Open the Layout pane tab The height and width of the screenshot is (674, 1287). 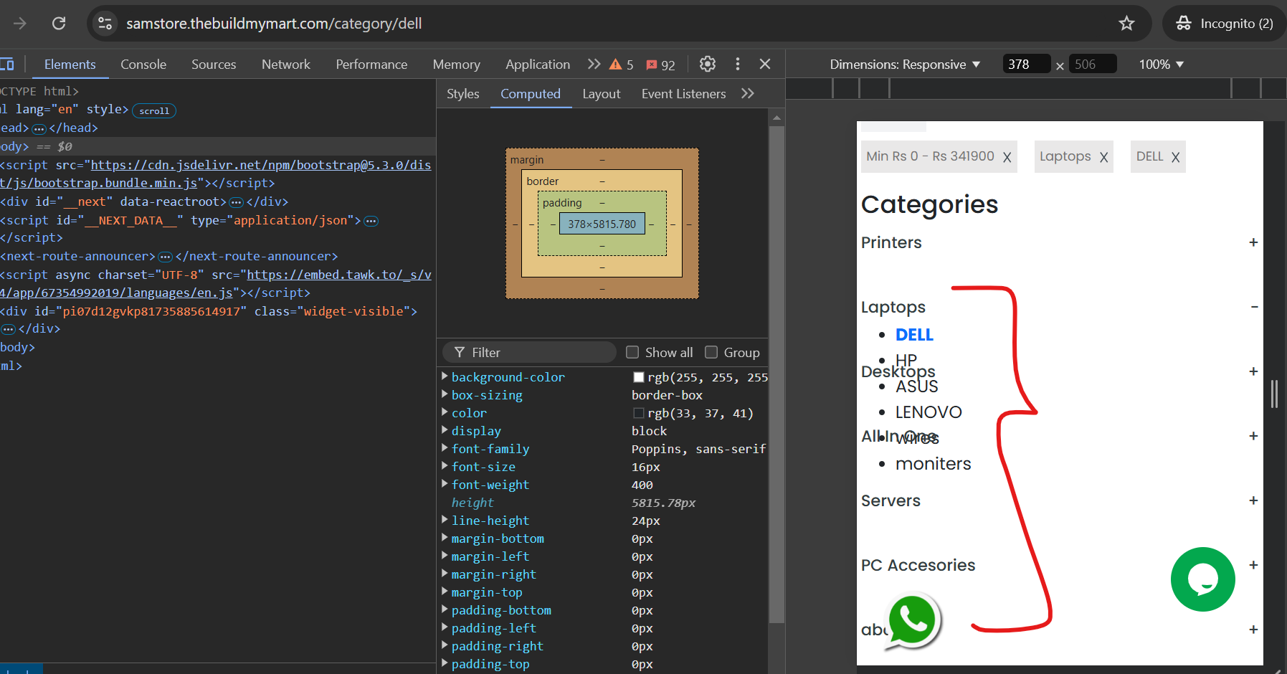coord(602,94)
